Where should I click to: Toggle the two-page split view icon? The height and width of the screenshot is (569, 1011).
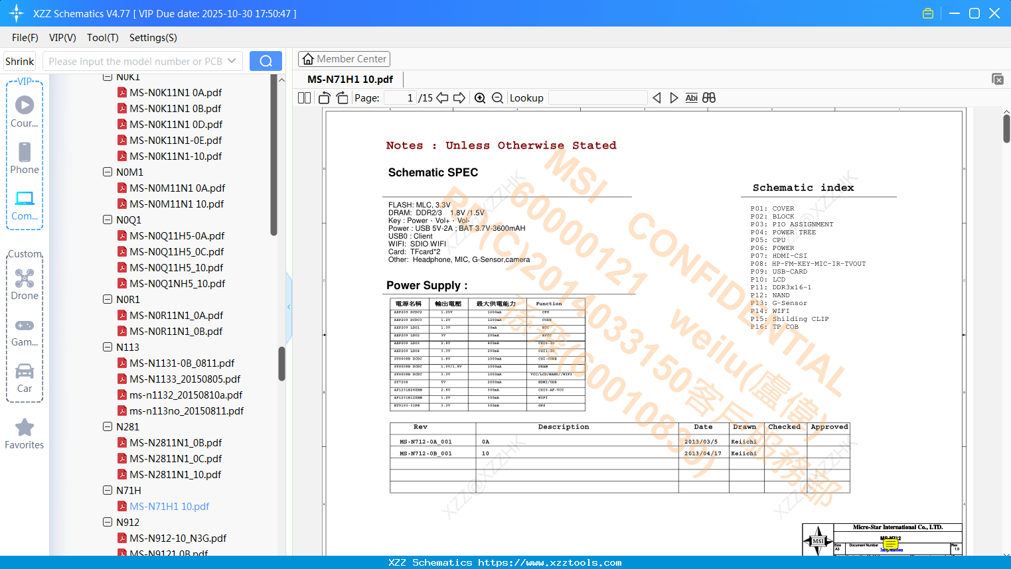coord(304,98)
